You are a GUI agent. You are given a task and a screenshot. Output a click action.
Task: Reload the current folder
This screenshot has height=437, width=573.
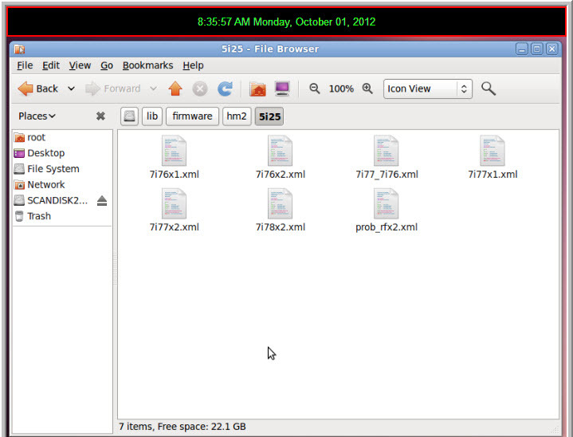(x=225, y=89)
